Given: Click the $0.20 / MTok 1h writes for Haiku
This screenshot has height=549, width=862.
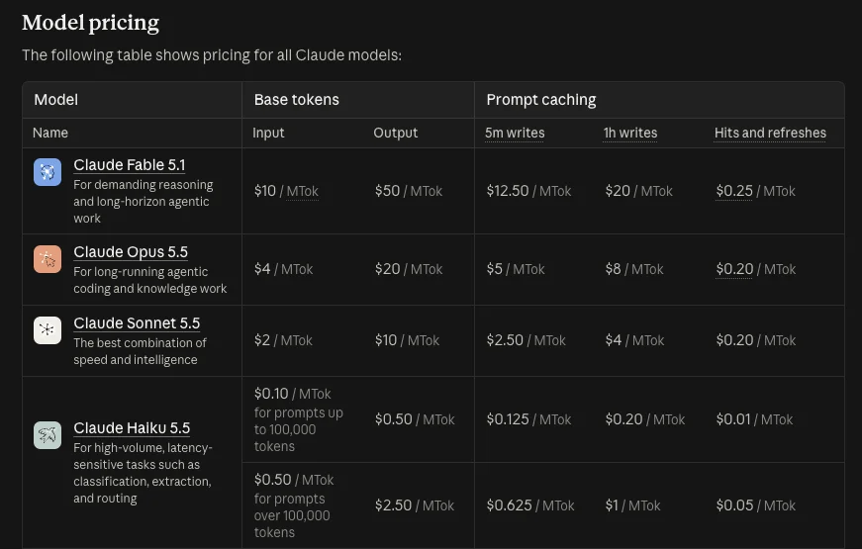Looking at the screenshot, I should click(x=645, y=419).
